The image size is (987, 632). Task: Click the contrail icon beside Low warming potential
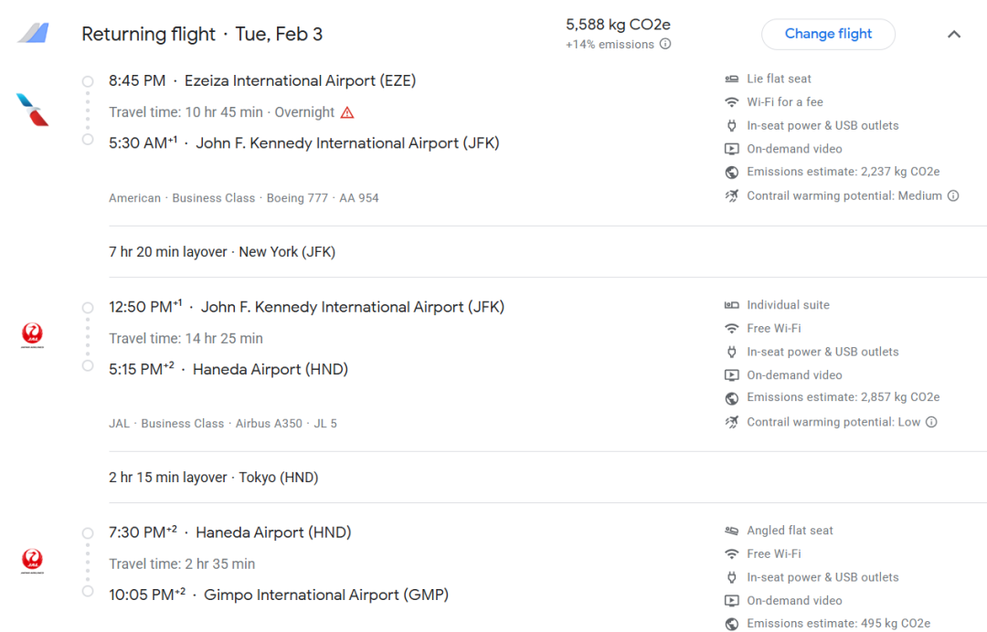tap(731, 422)
